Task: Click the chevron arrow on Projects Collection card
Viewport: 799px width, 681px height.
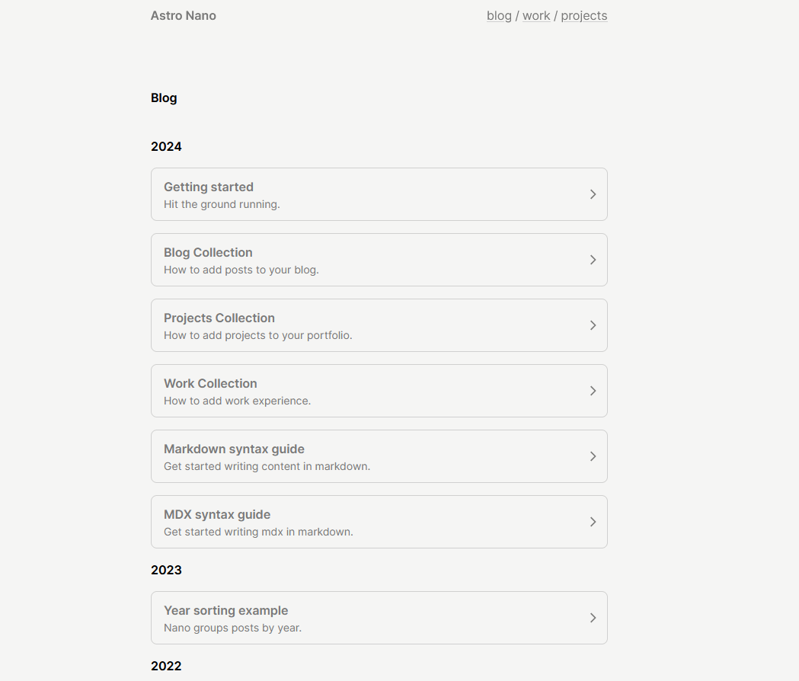Action: pos(593,325)
